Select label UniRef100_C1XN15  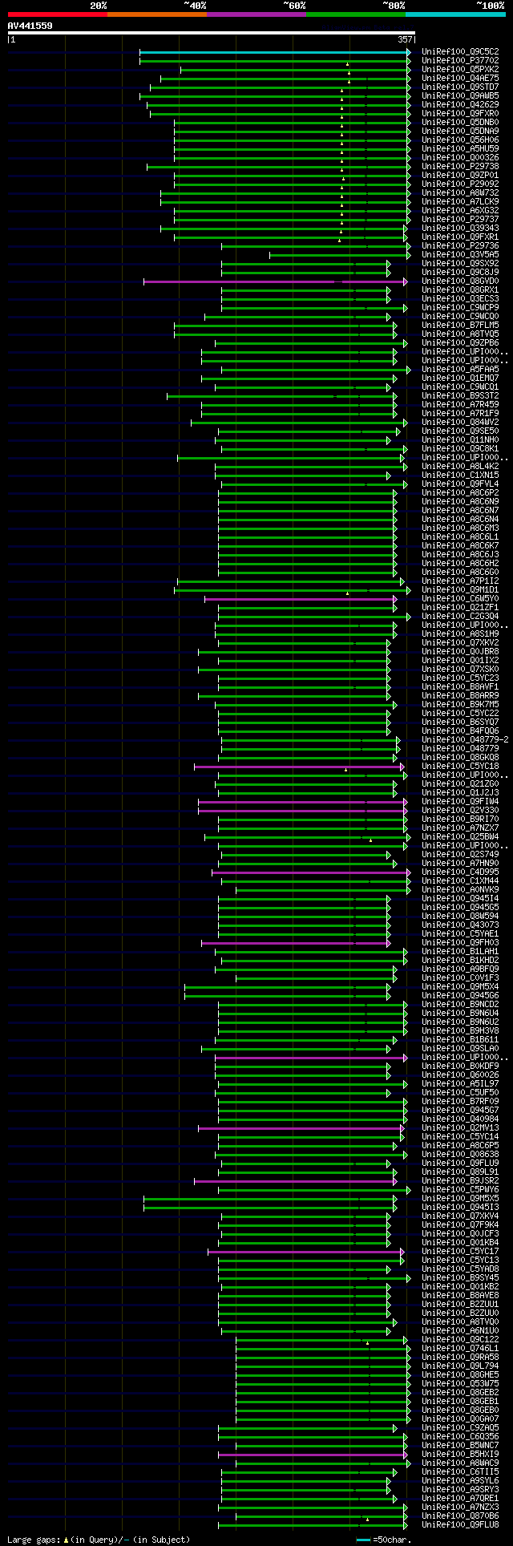click(x=460, y=476)
